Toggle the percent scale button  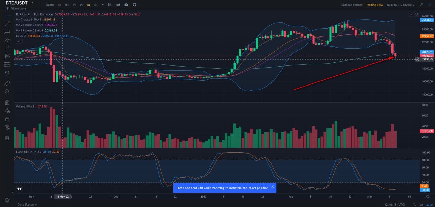[414, 205]
